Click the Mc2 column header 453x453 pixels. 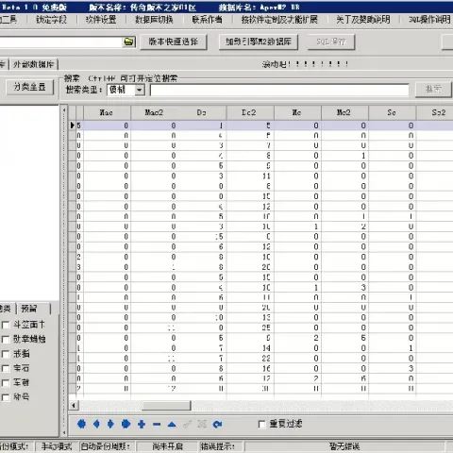tap(344, 112)
